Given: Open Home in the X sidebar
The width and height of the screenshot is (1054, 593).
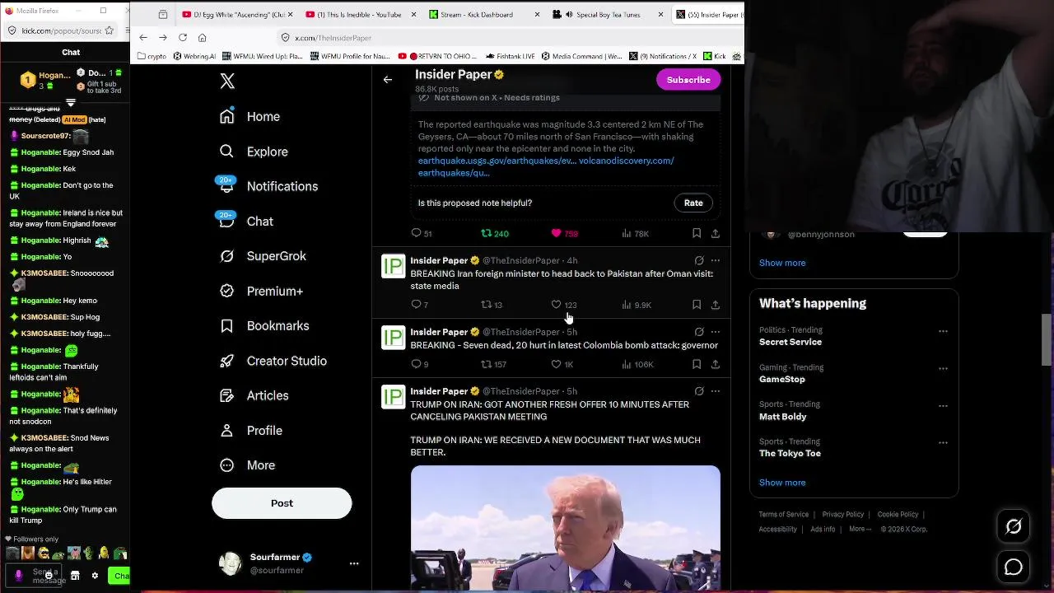Looking at the screenshot, I should [x=250, y=117].
